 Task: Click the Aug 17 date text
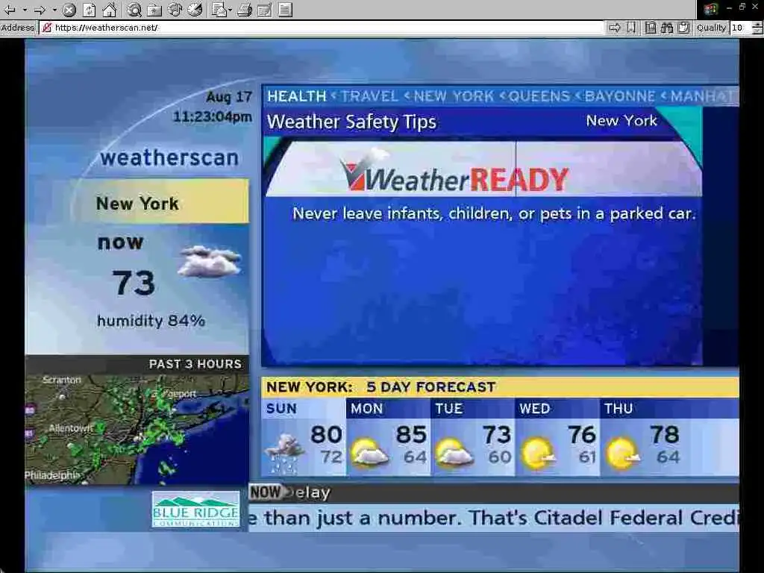click(x=229, y=97)
